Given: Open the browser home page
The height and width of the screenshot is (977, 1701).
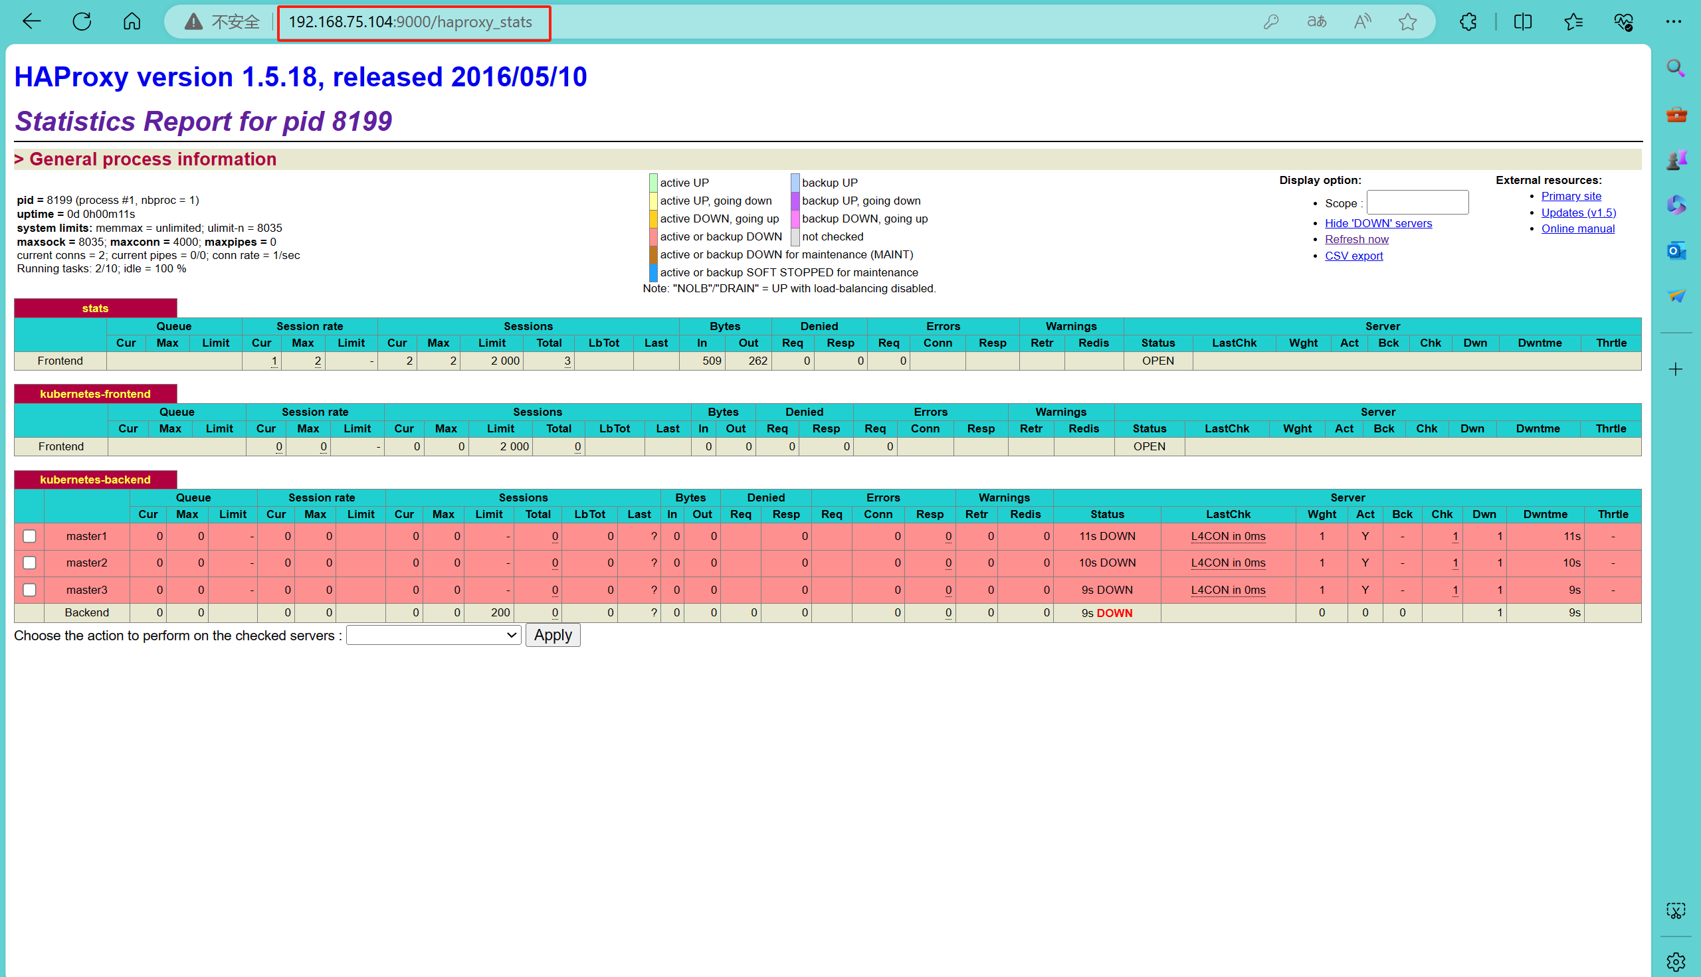Looking at the screenshot, I should pyautogui.click(x=132, y=21).
